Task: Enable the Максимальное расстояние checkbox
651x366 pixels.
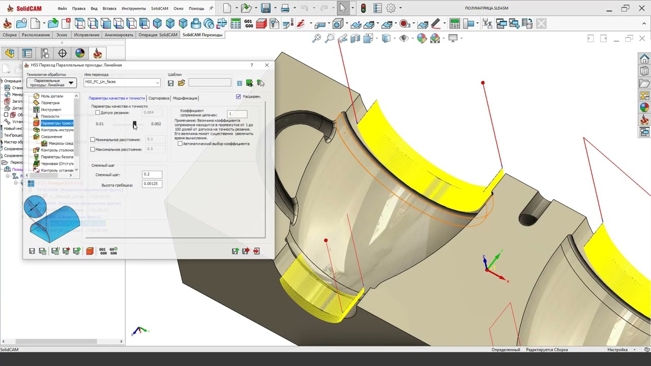Action: pyautogui.click(x=93, y=149)
